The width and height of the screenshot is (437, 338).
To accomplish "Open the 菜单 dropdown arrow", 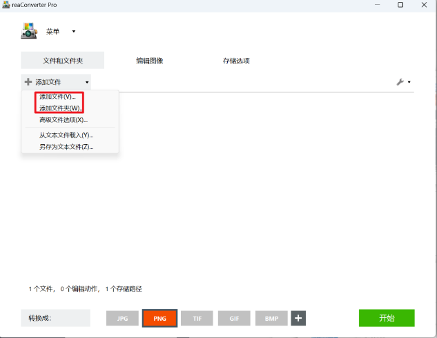I will click(74, 31).
